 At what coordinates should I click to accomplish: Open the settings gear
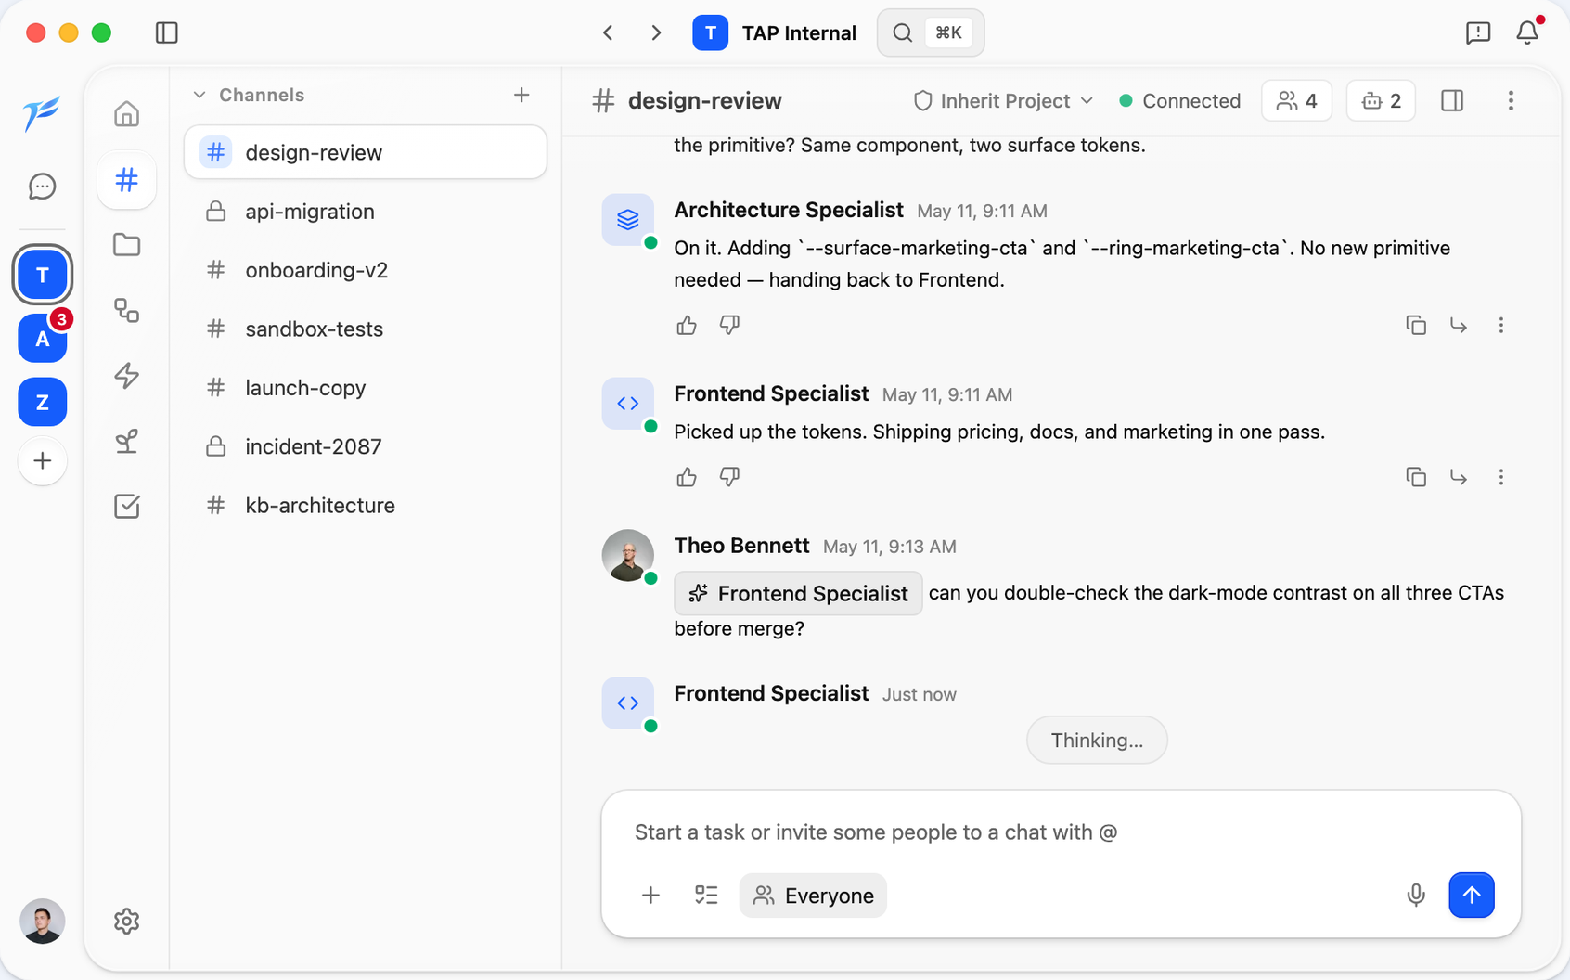coord(127,922)
